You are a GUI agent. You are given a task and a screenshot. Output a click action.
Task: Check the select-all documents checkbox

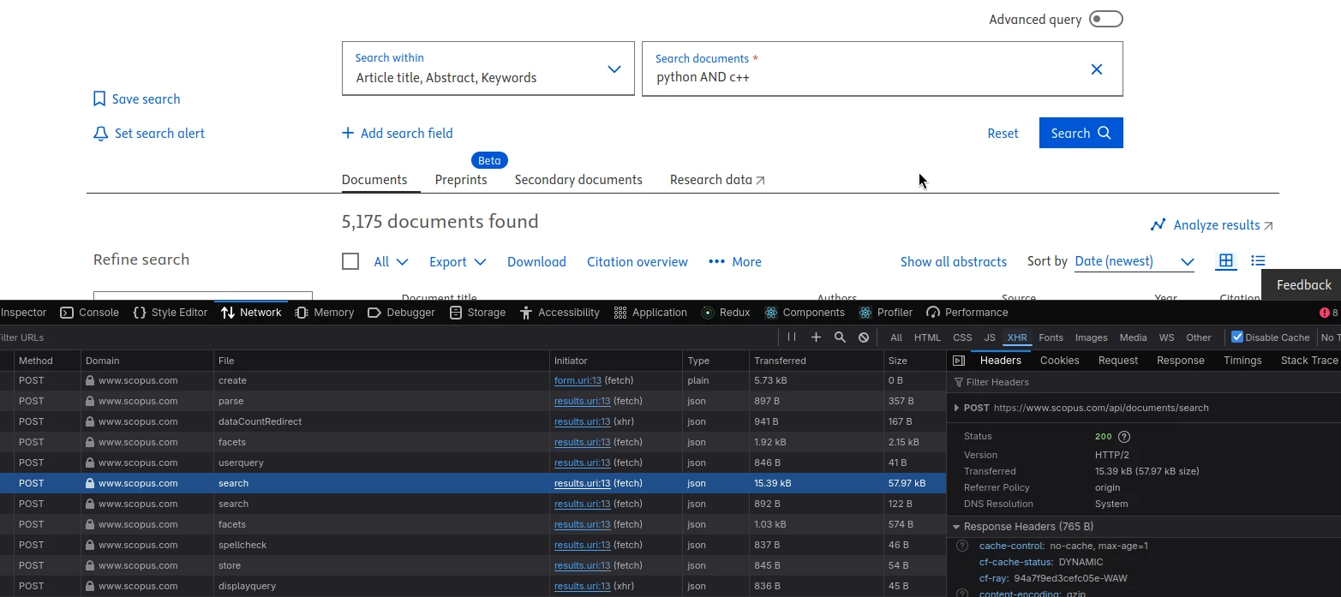point(350,261)
